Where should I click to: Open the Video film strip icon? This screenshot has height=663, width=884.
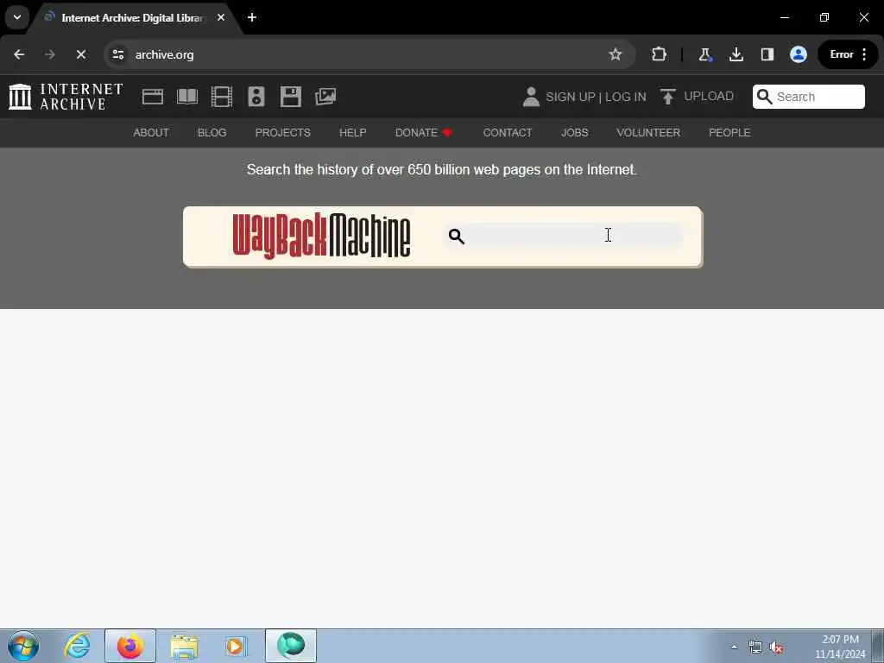[x=222, y=97]
